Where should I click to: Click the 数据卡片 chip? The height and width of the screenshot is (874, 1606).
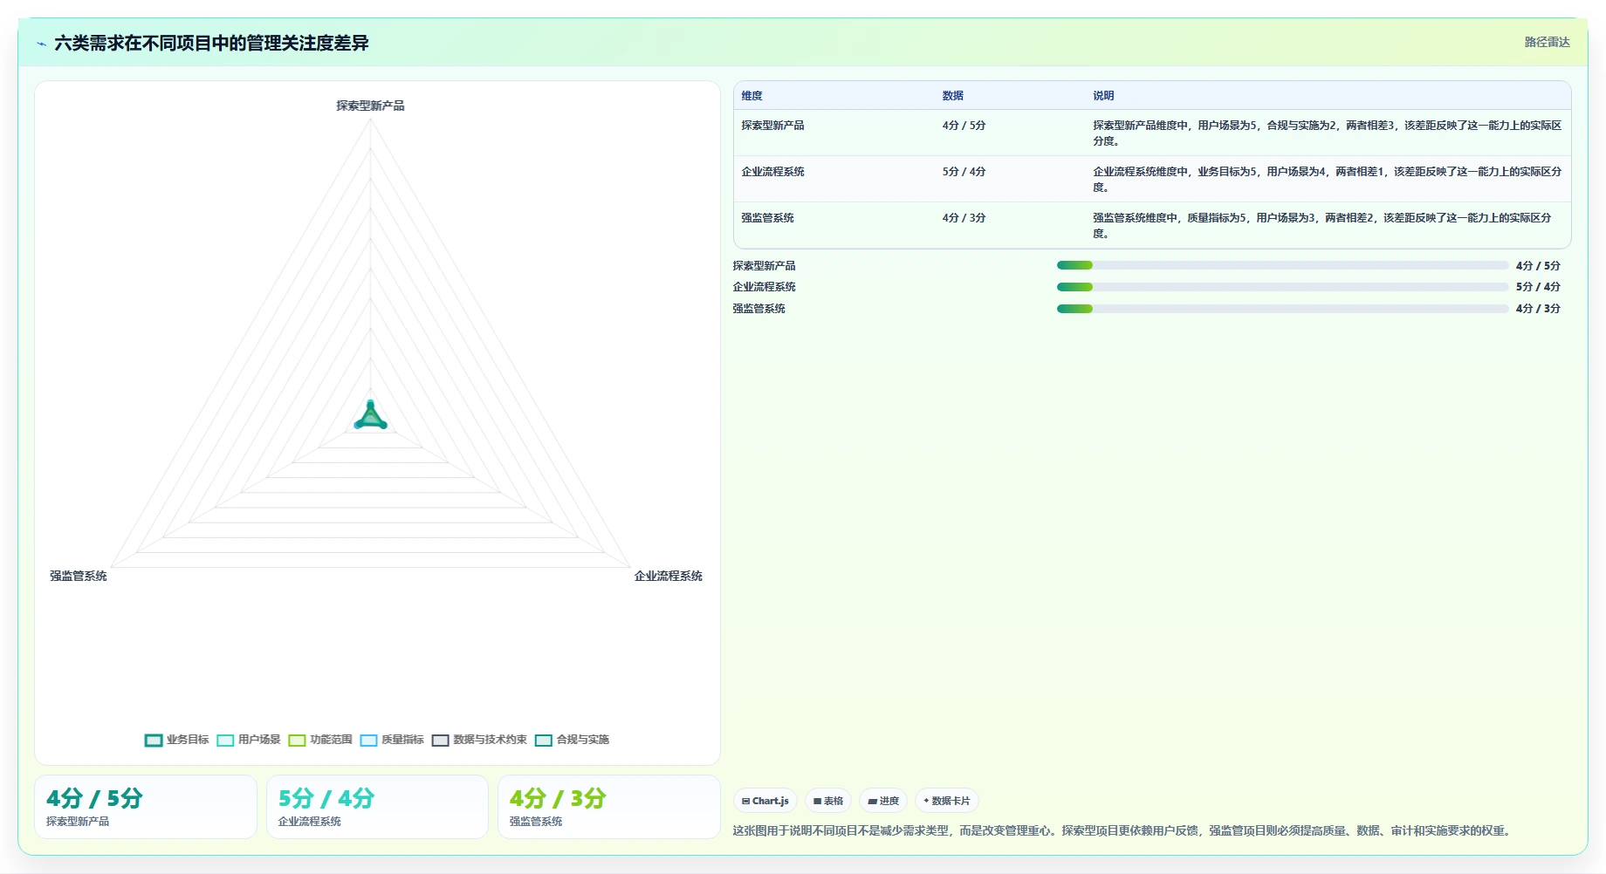point(947,801)
